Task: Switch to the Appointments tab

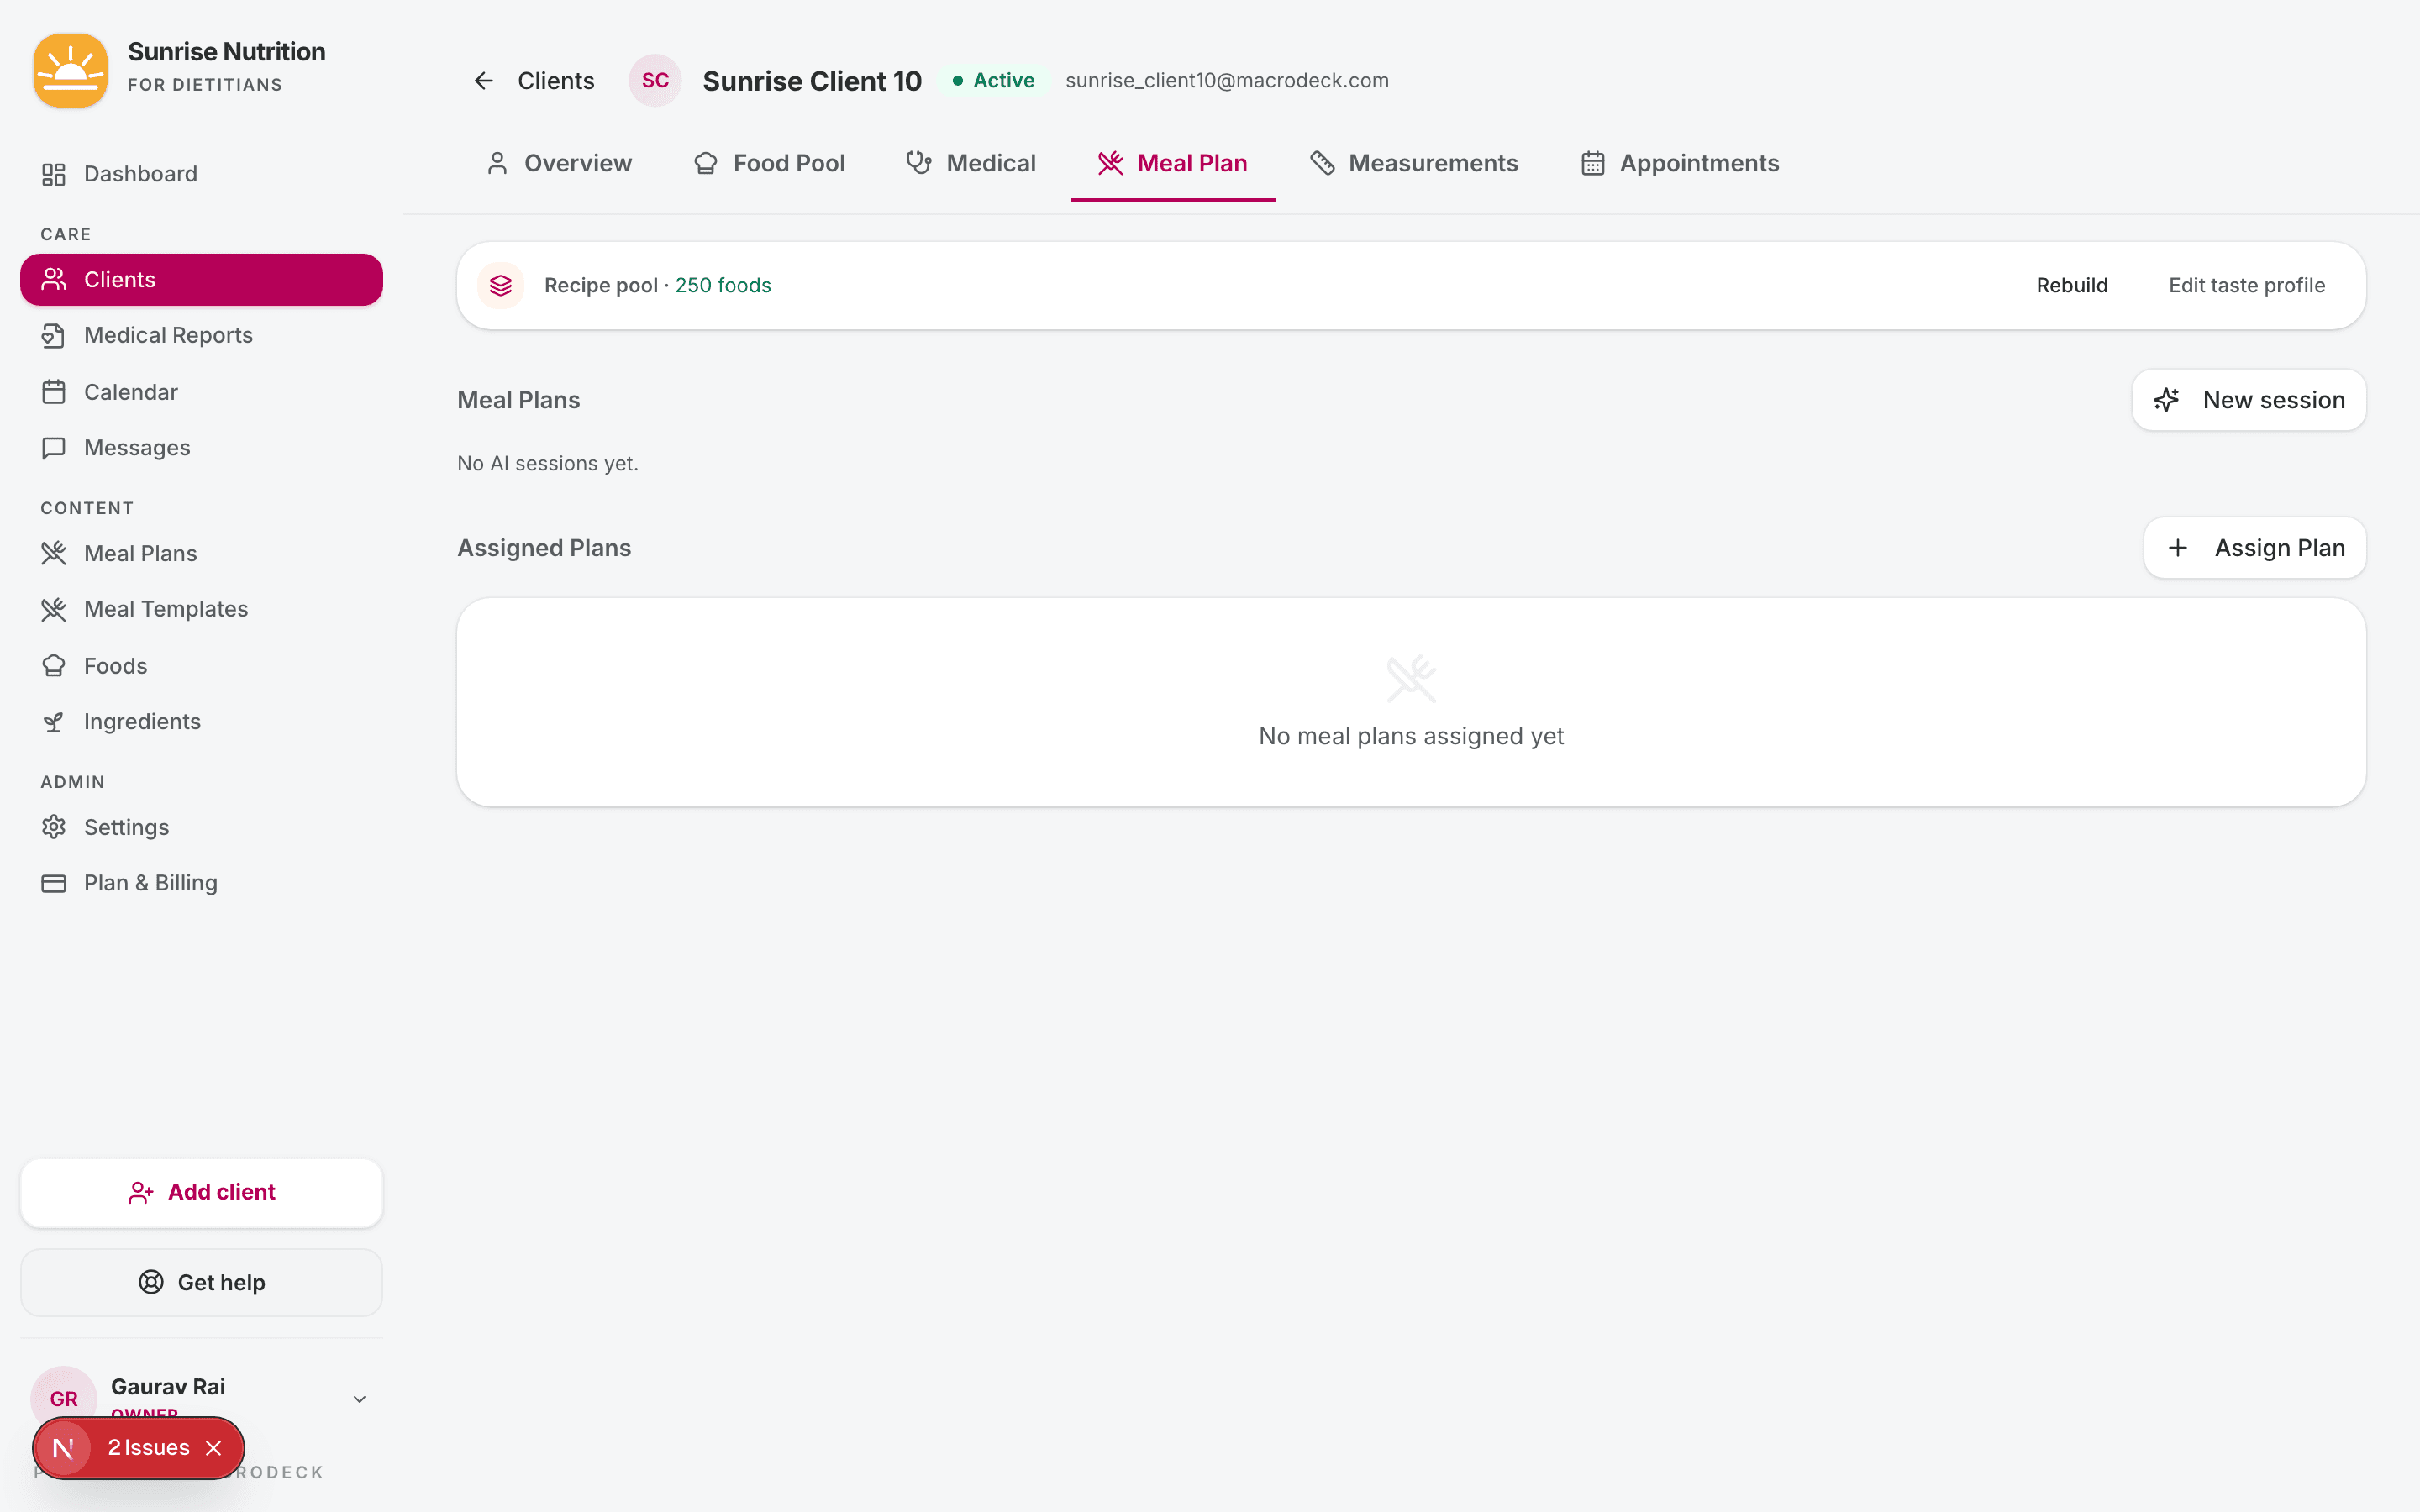Action: click(1699, 163)
